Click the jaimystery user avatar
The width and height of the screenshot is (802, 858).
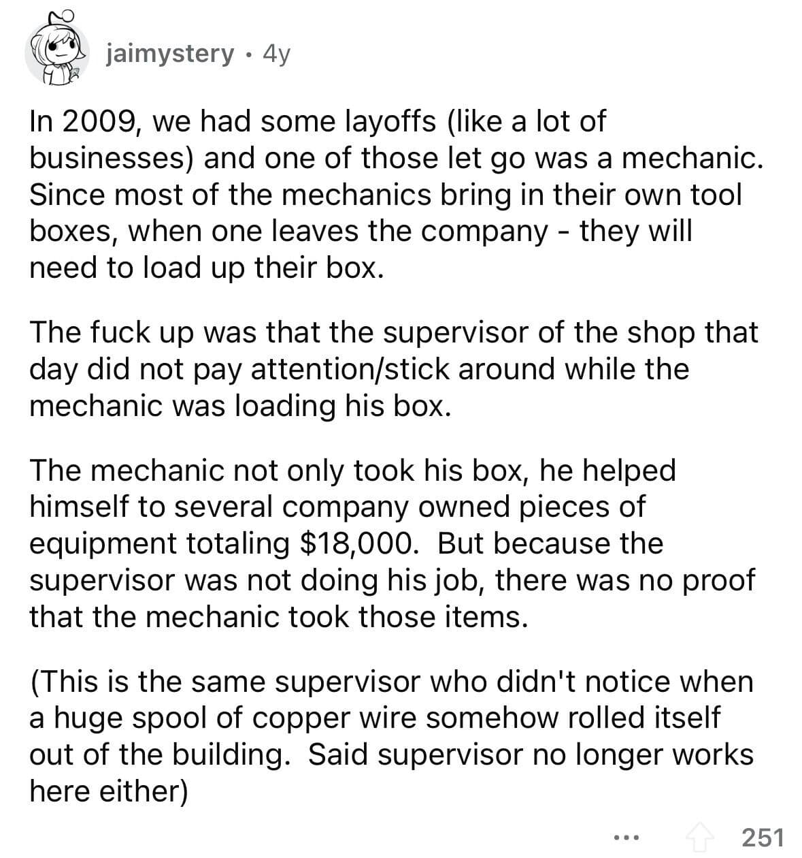pyautogui.click(x=53, y=52)
